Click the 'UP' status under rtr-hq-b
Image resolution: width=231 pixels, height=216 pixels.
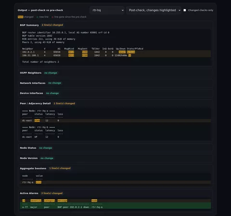[36, 137]
